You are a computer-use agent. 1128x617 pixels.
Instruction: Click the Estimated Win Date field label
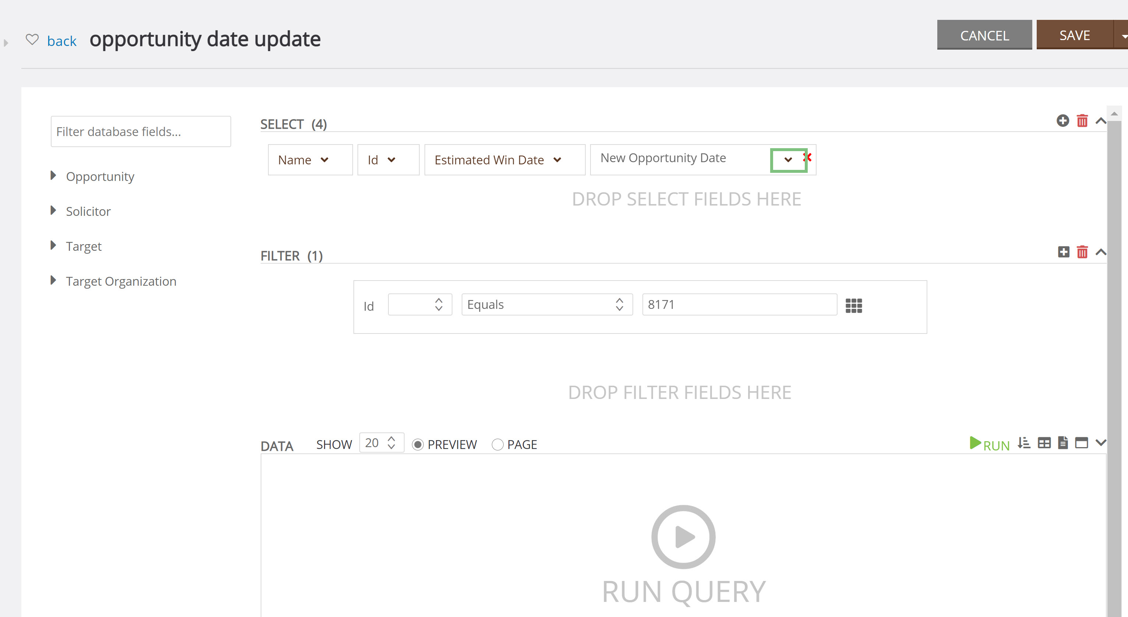(x=489, y=160)
